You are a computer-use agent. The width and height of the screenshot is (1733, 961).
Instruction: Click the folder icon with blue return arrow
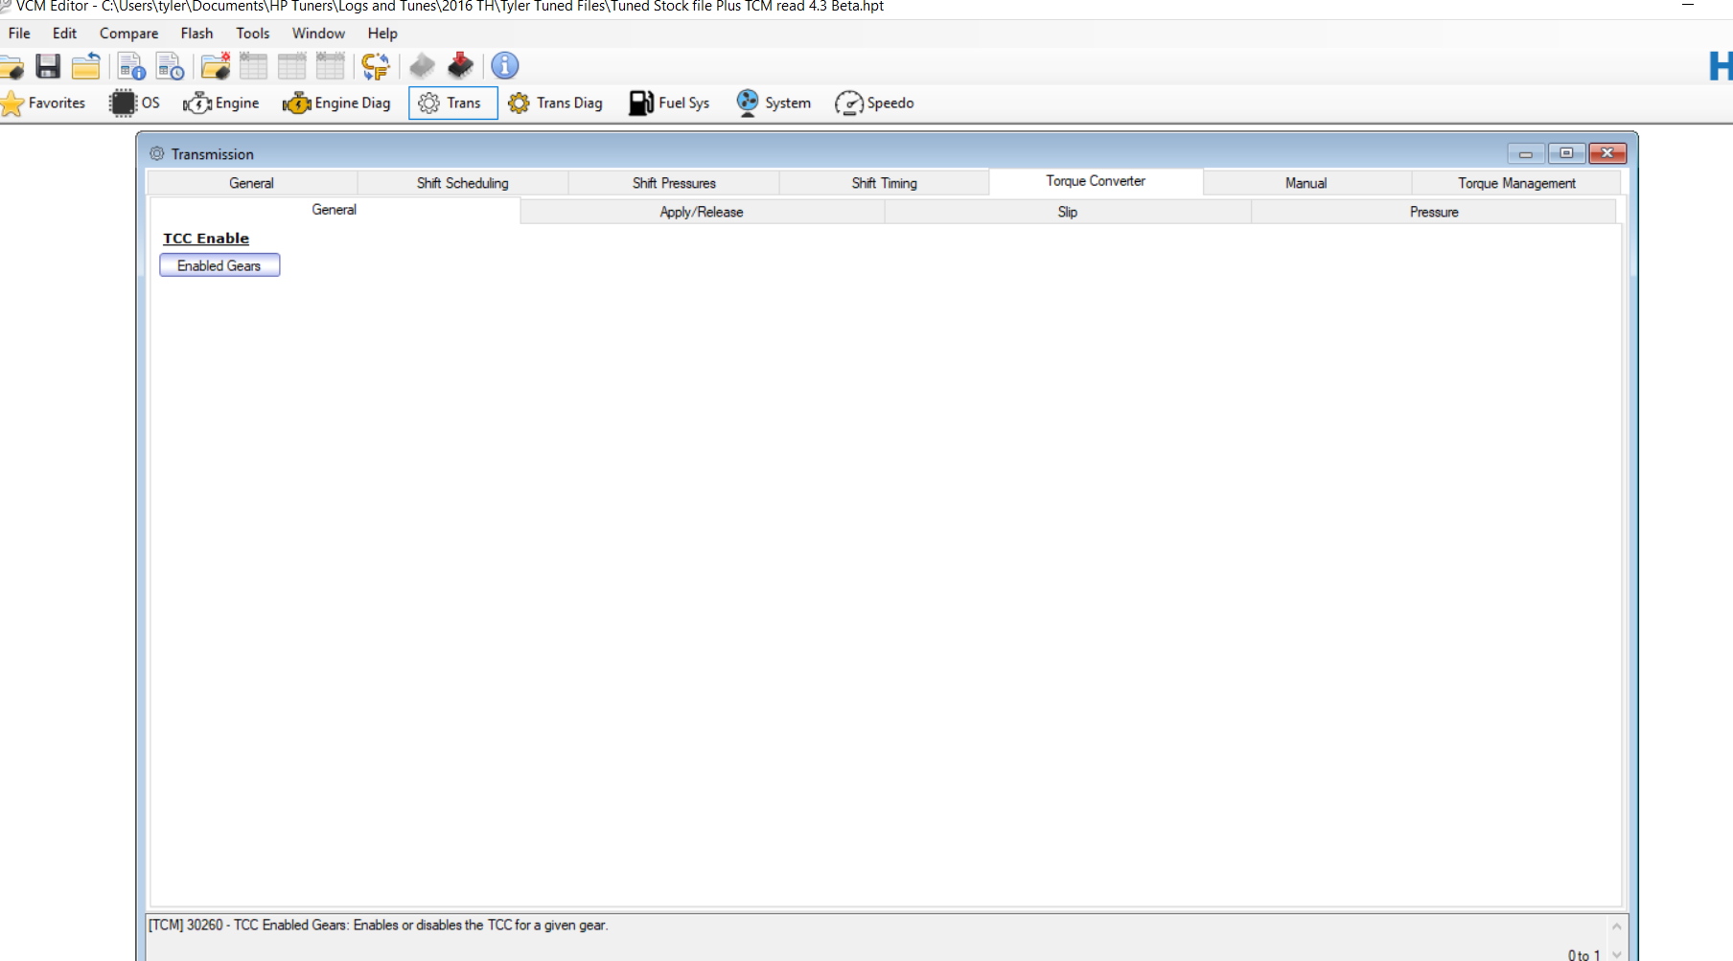coord(85,66)
